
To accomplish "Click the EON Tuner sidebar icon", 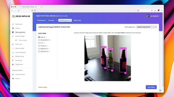I will (x=13, y=44).
